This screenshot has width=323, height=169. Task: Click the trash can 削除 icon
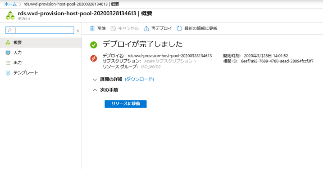(x=92, y=28)
